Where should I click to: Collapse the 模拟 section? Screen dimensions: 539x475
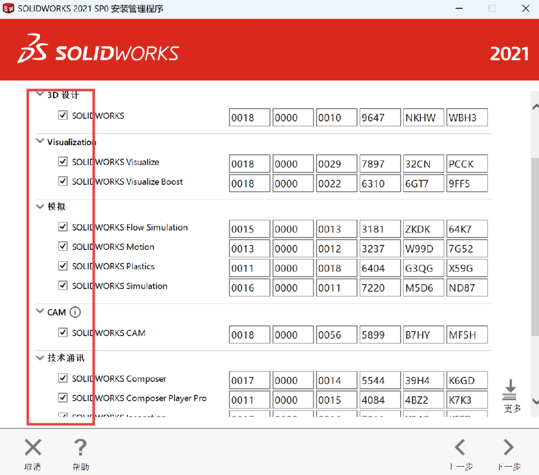coord(40,206)
